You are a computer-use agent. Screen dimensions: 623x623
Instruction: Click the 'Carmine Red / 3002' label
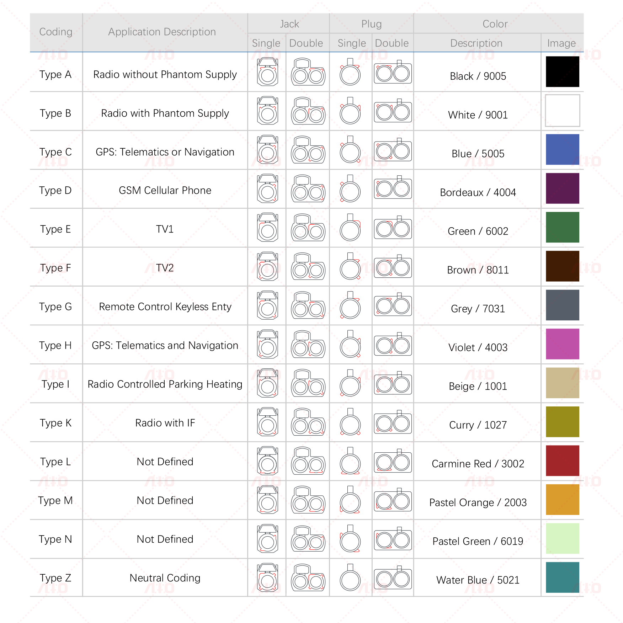[478, 464]
